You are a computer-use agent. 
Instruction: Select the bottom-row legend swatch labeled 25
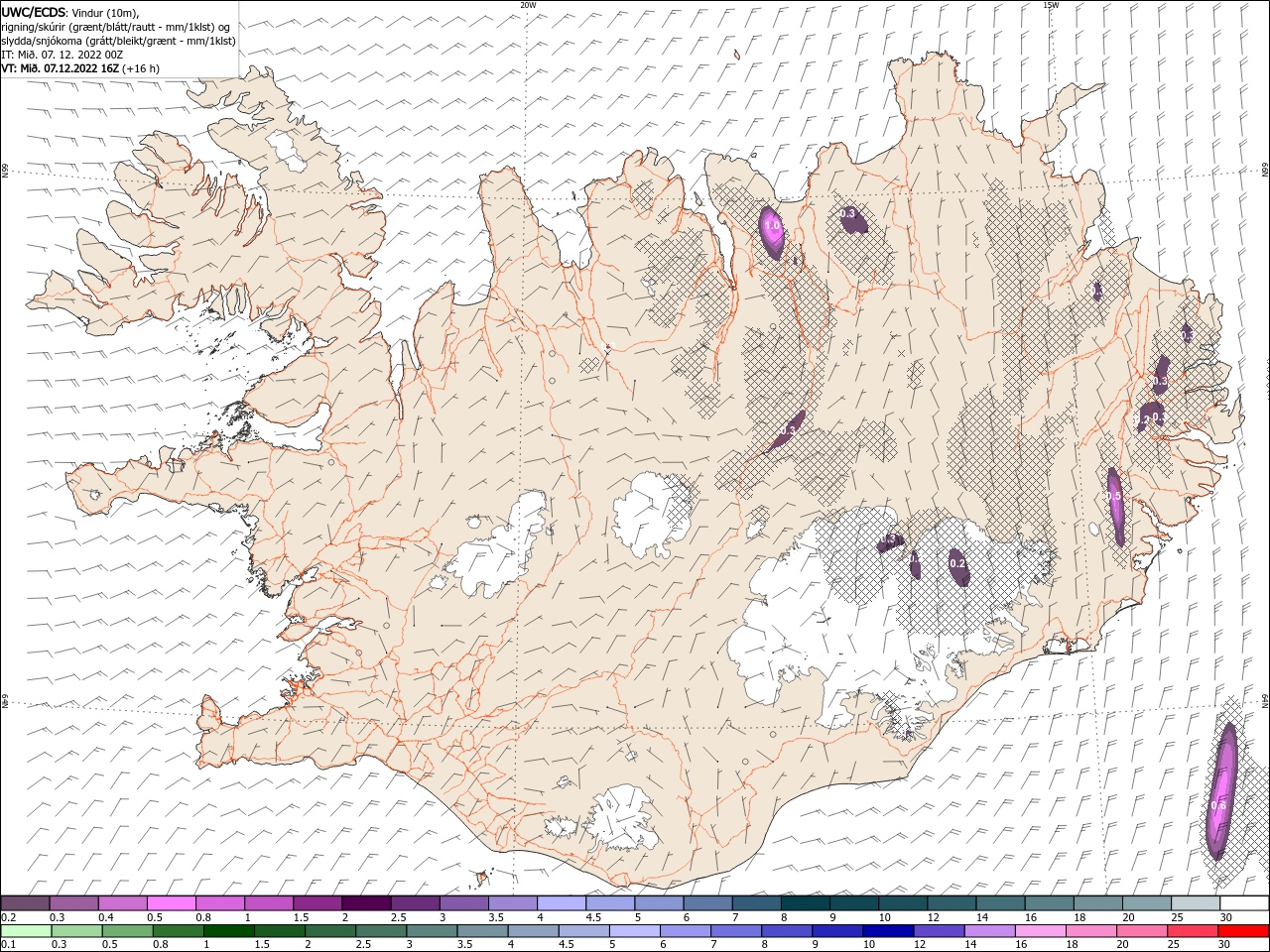coord(1192,931)
